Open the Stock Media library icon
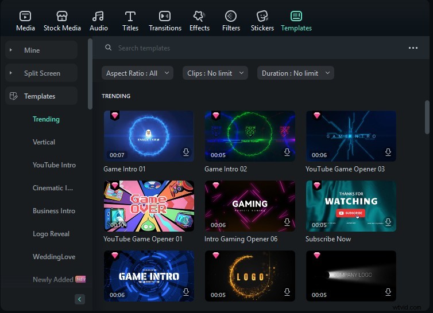 pos(62,16)
